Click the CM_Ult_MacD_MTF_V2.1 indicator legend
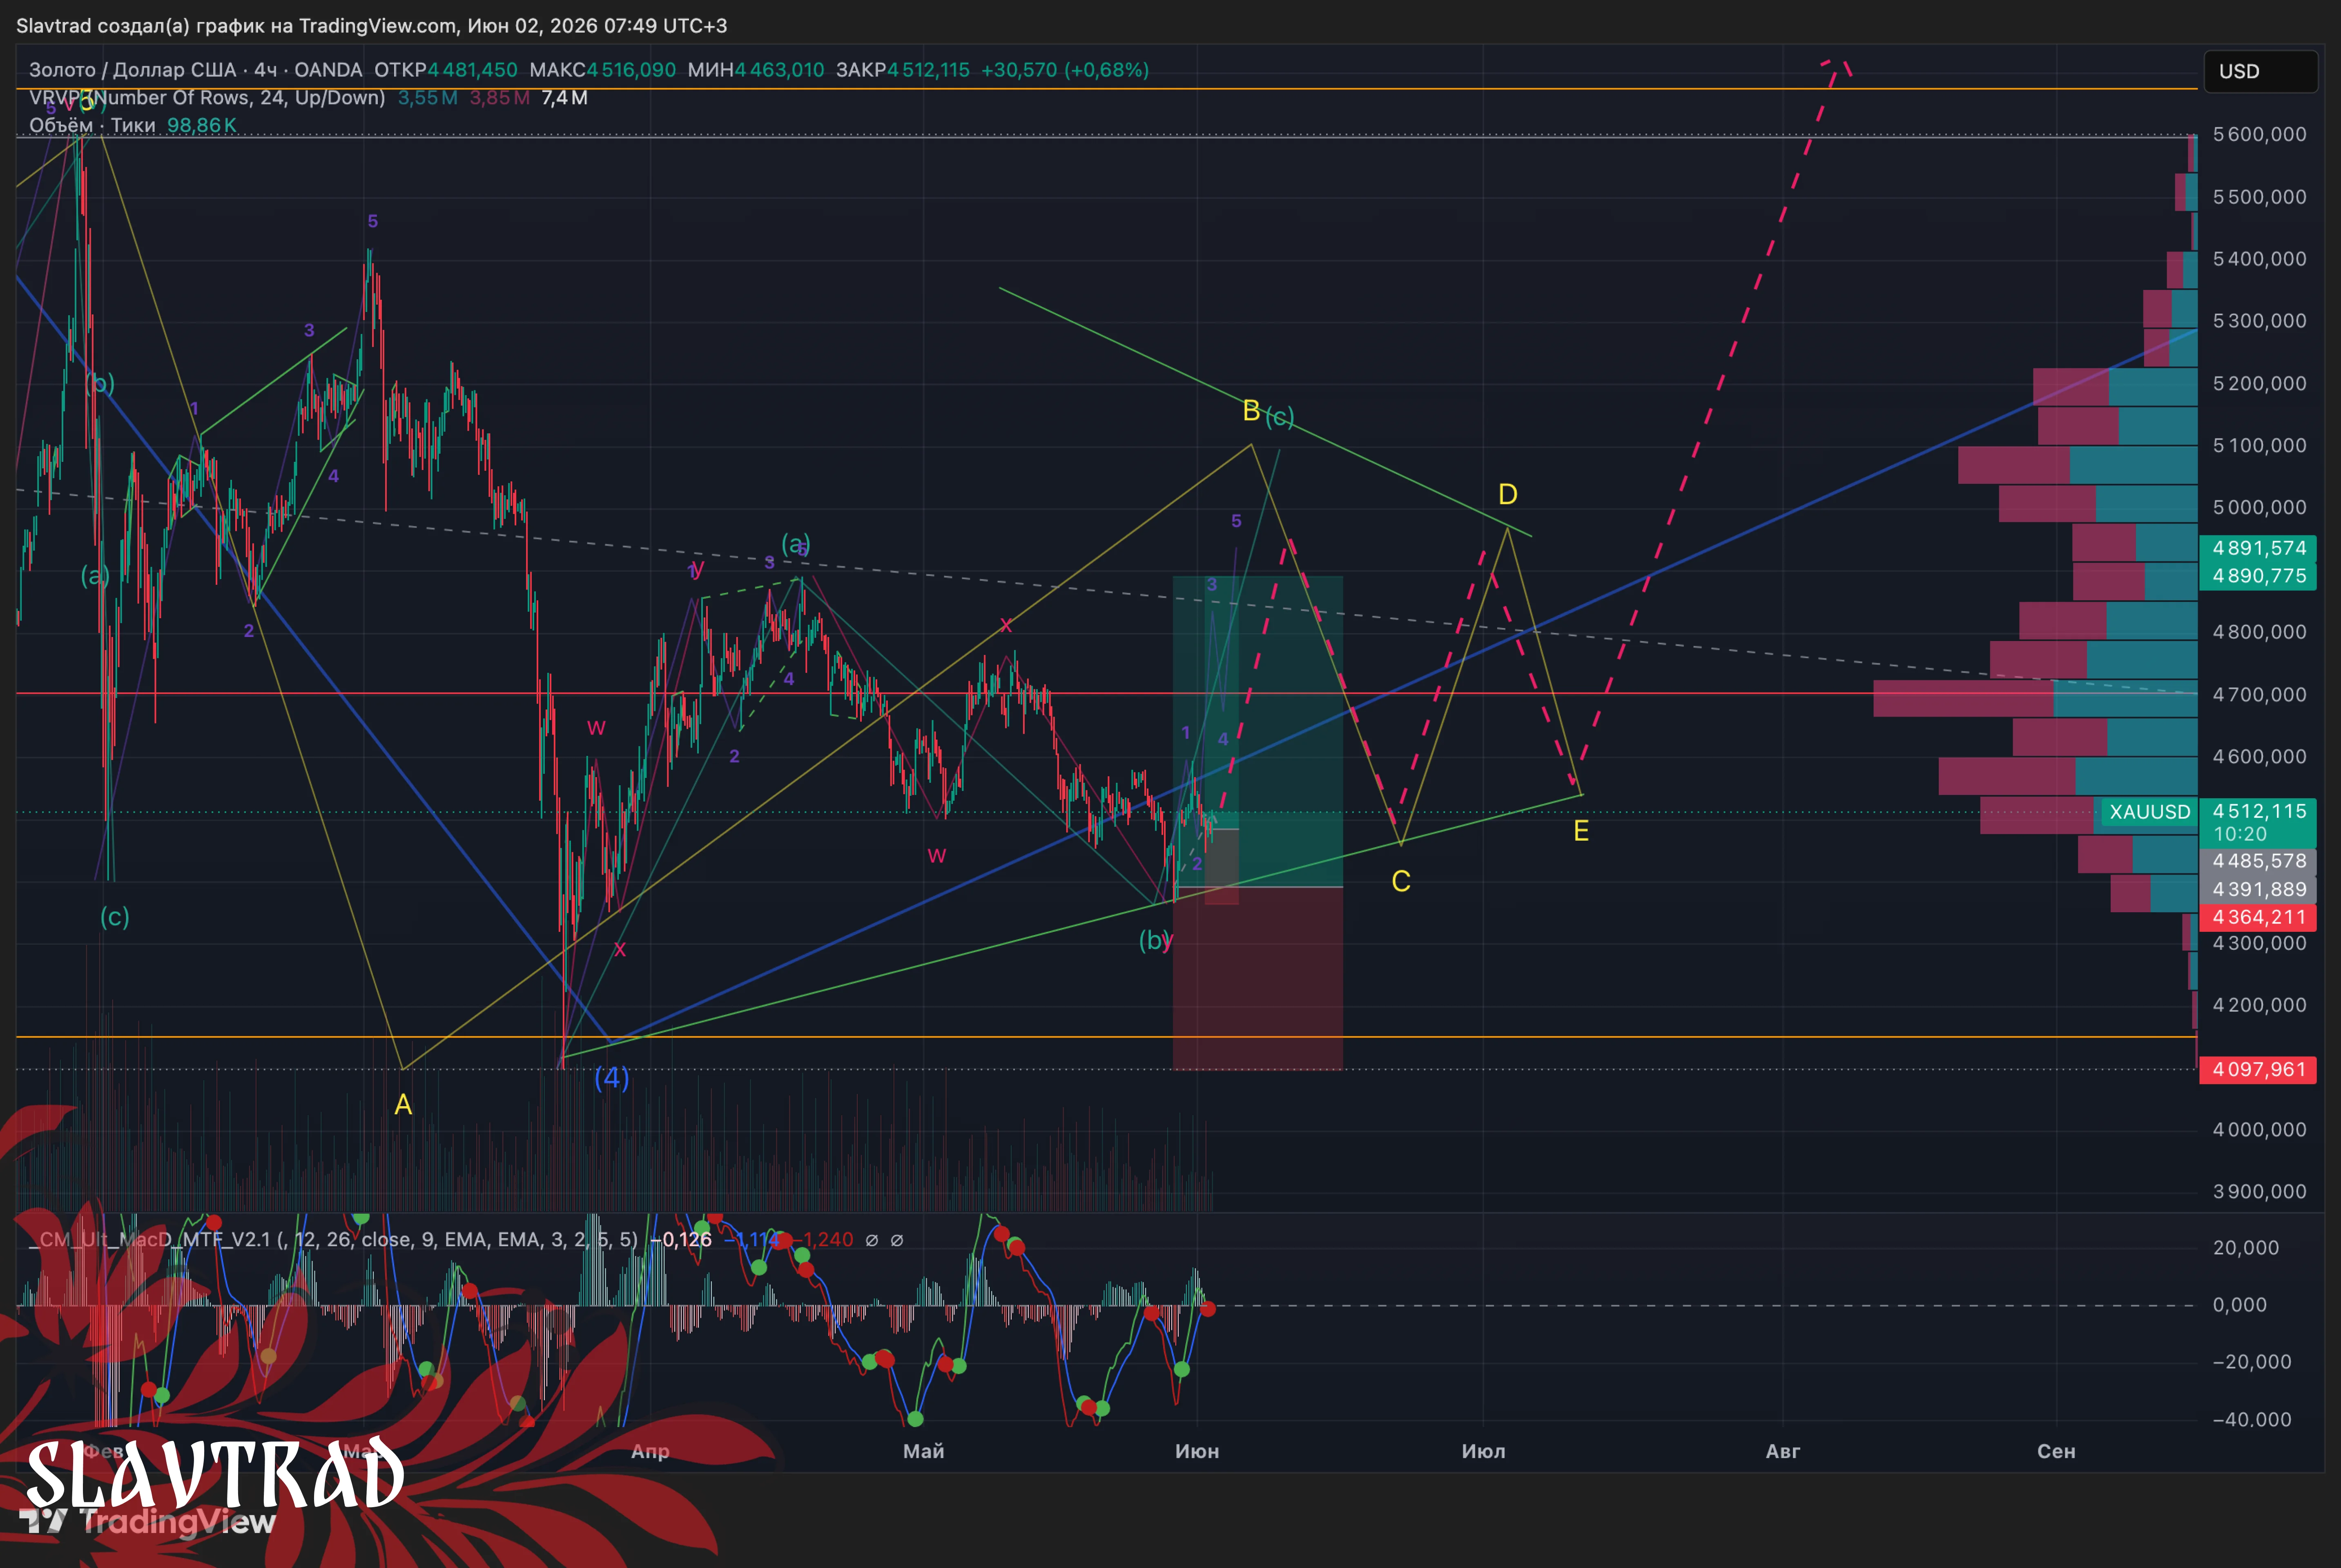The height and width of the screenshot is (1568, 2341). 333,1240
